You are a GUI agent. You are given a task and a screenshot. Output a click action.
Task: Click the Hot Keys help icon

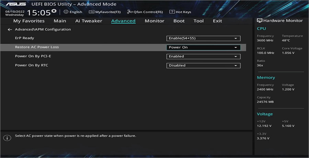point(172,12)
